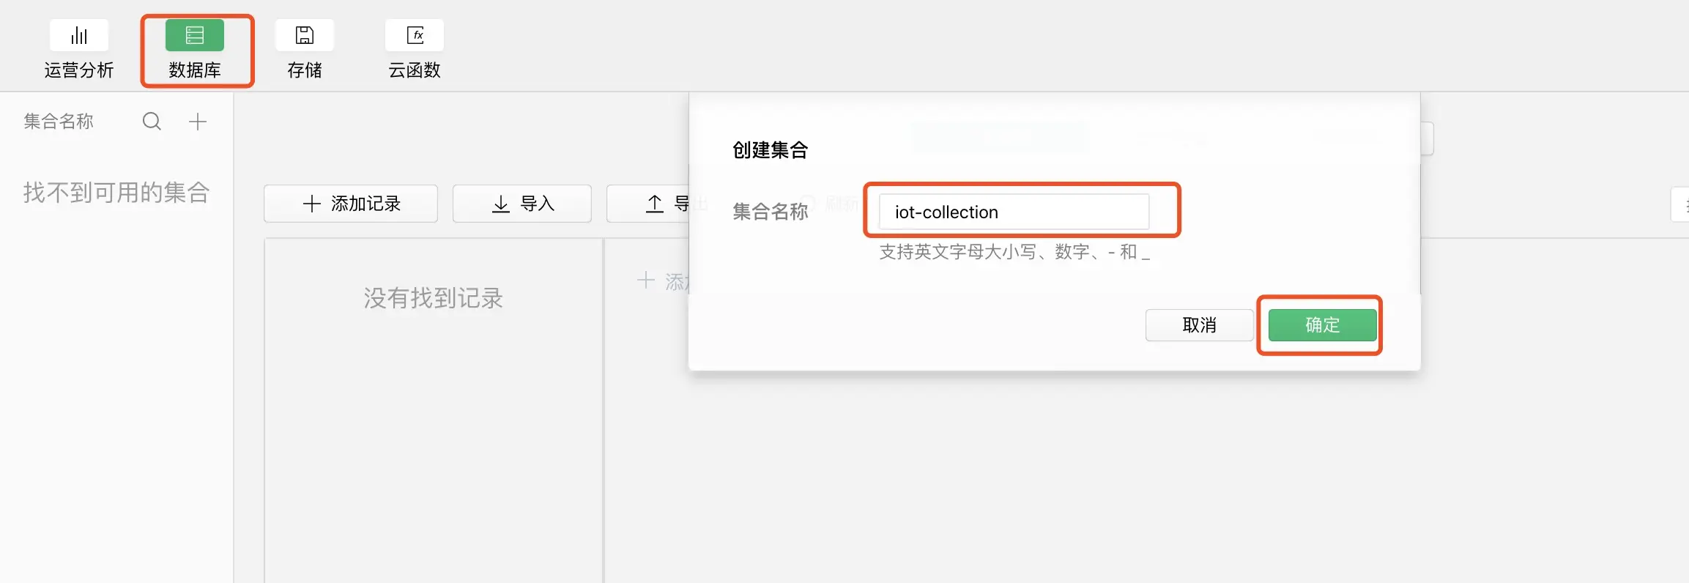Click the plus icon to add collection
This screenshot has height=583, width=1689.
click(198, 122)
